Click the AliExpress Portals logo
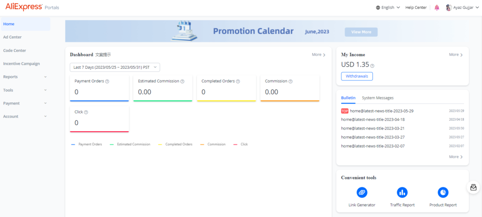The height and width of the screenshot is (217, 482). tap(32, 7)
